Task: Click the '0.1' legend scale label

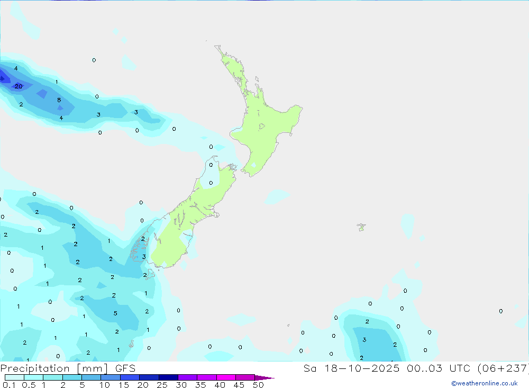Action: coord(9,385)
